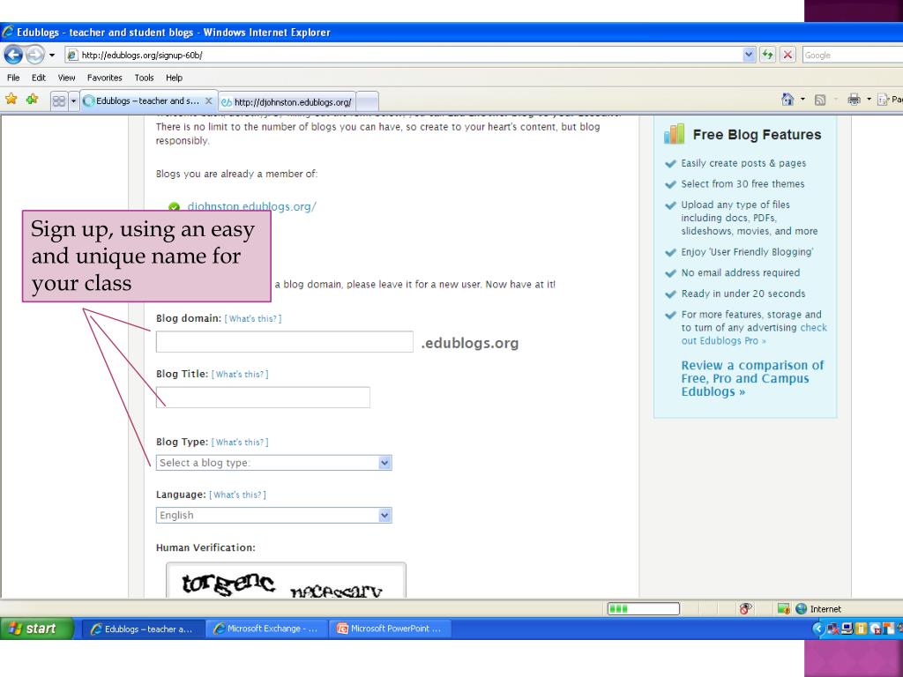This screenshot has width=903, height=677.
Task: Click the green check icon beside djohnston blog
Action: [x=174, y=206]
